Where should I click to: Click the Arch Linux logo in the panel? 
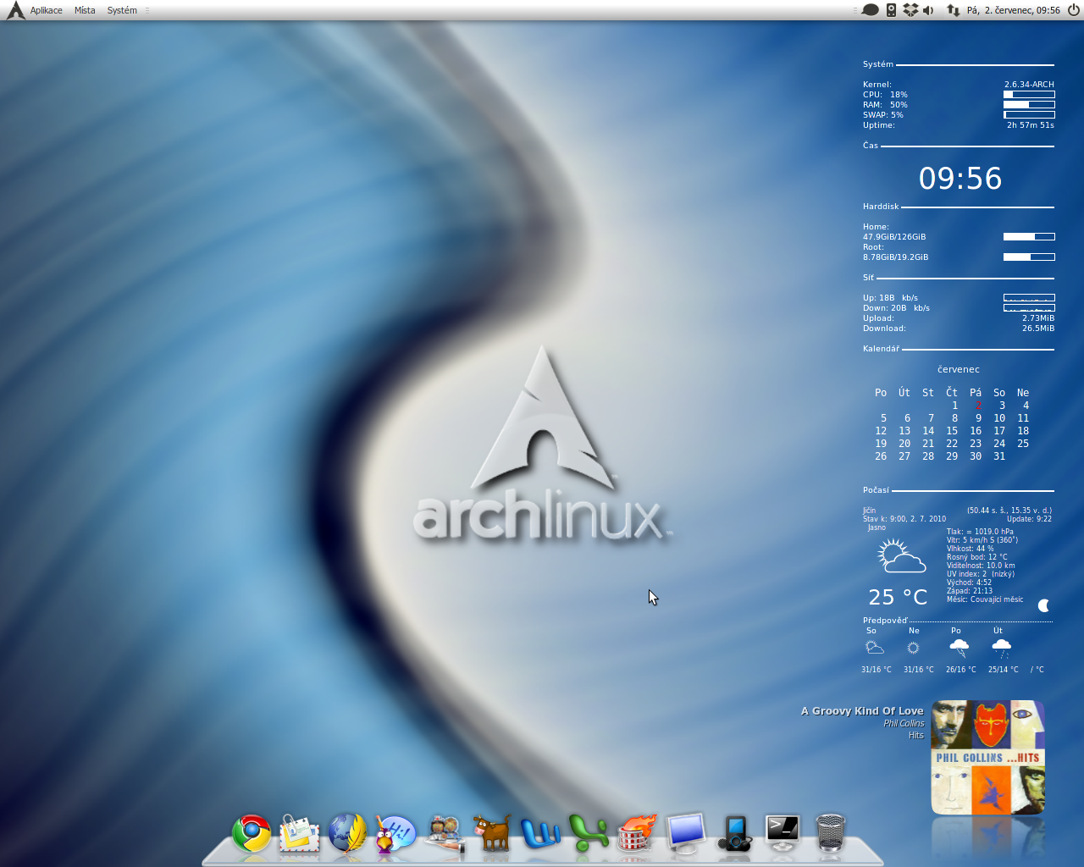click(x=15, y=10)
